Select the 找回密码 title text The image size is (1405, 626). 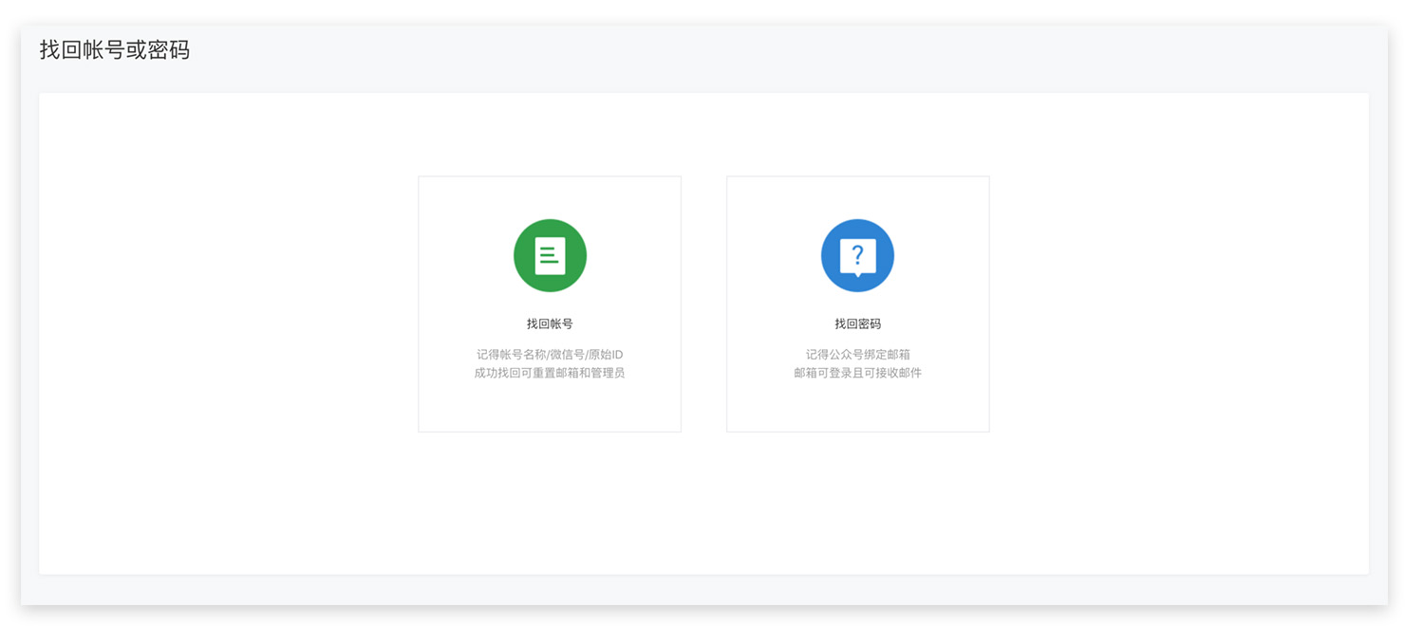[x=857, y=324]
